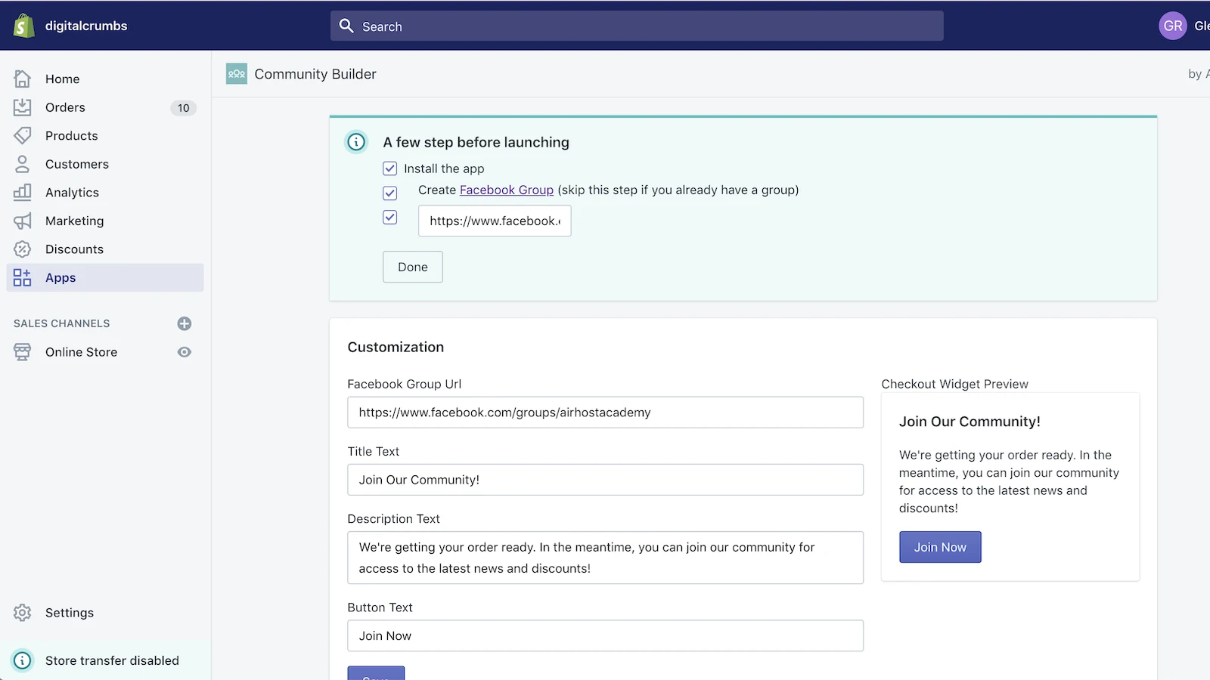The width and height of the screenshot is (1210, 680).
Task: Click the Community Builder app icon
Action: [237, 73]
